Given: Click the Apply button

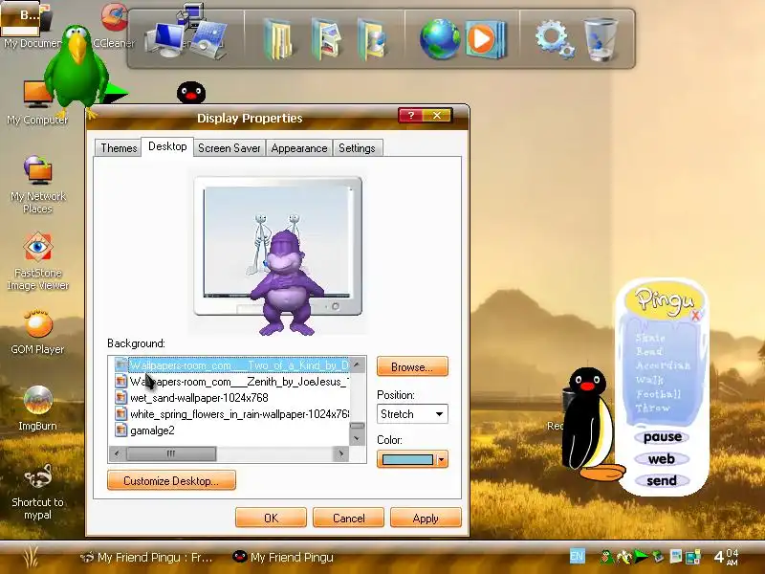Looking at the screenshot, I should click(x=426, y=518).
